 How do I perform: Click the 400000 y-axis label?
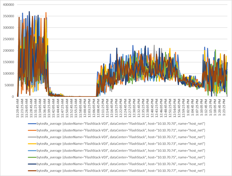[x=8, y=5]
